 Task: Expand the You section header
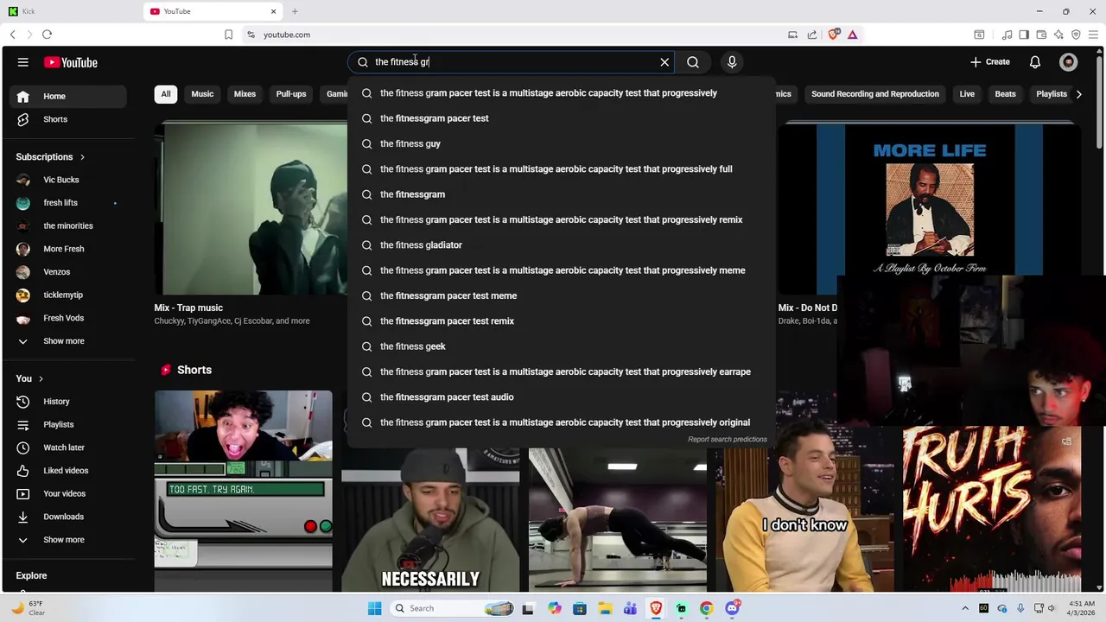point(29,378)
